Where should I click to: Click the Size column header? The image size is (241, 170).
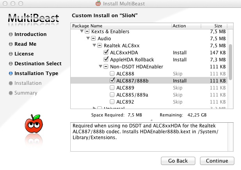pyautogui.click(x=214, y=26)
